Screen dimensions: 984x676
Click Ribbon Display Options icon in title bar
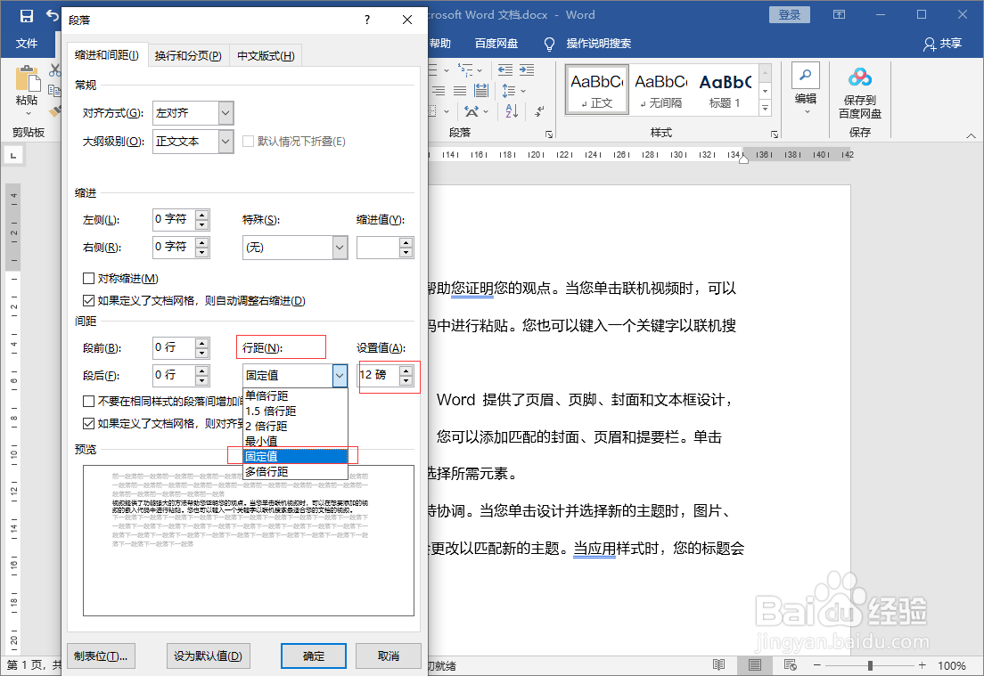839,14
